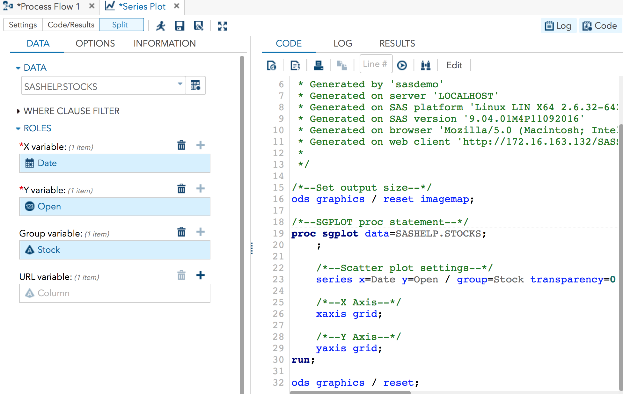
Task: Save the Series Plot task
Action: 180,26
